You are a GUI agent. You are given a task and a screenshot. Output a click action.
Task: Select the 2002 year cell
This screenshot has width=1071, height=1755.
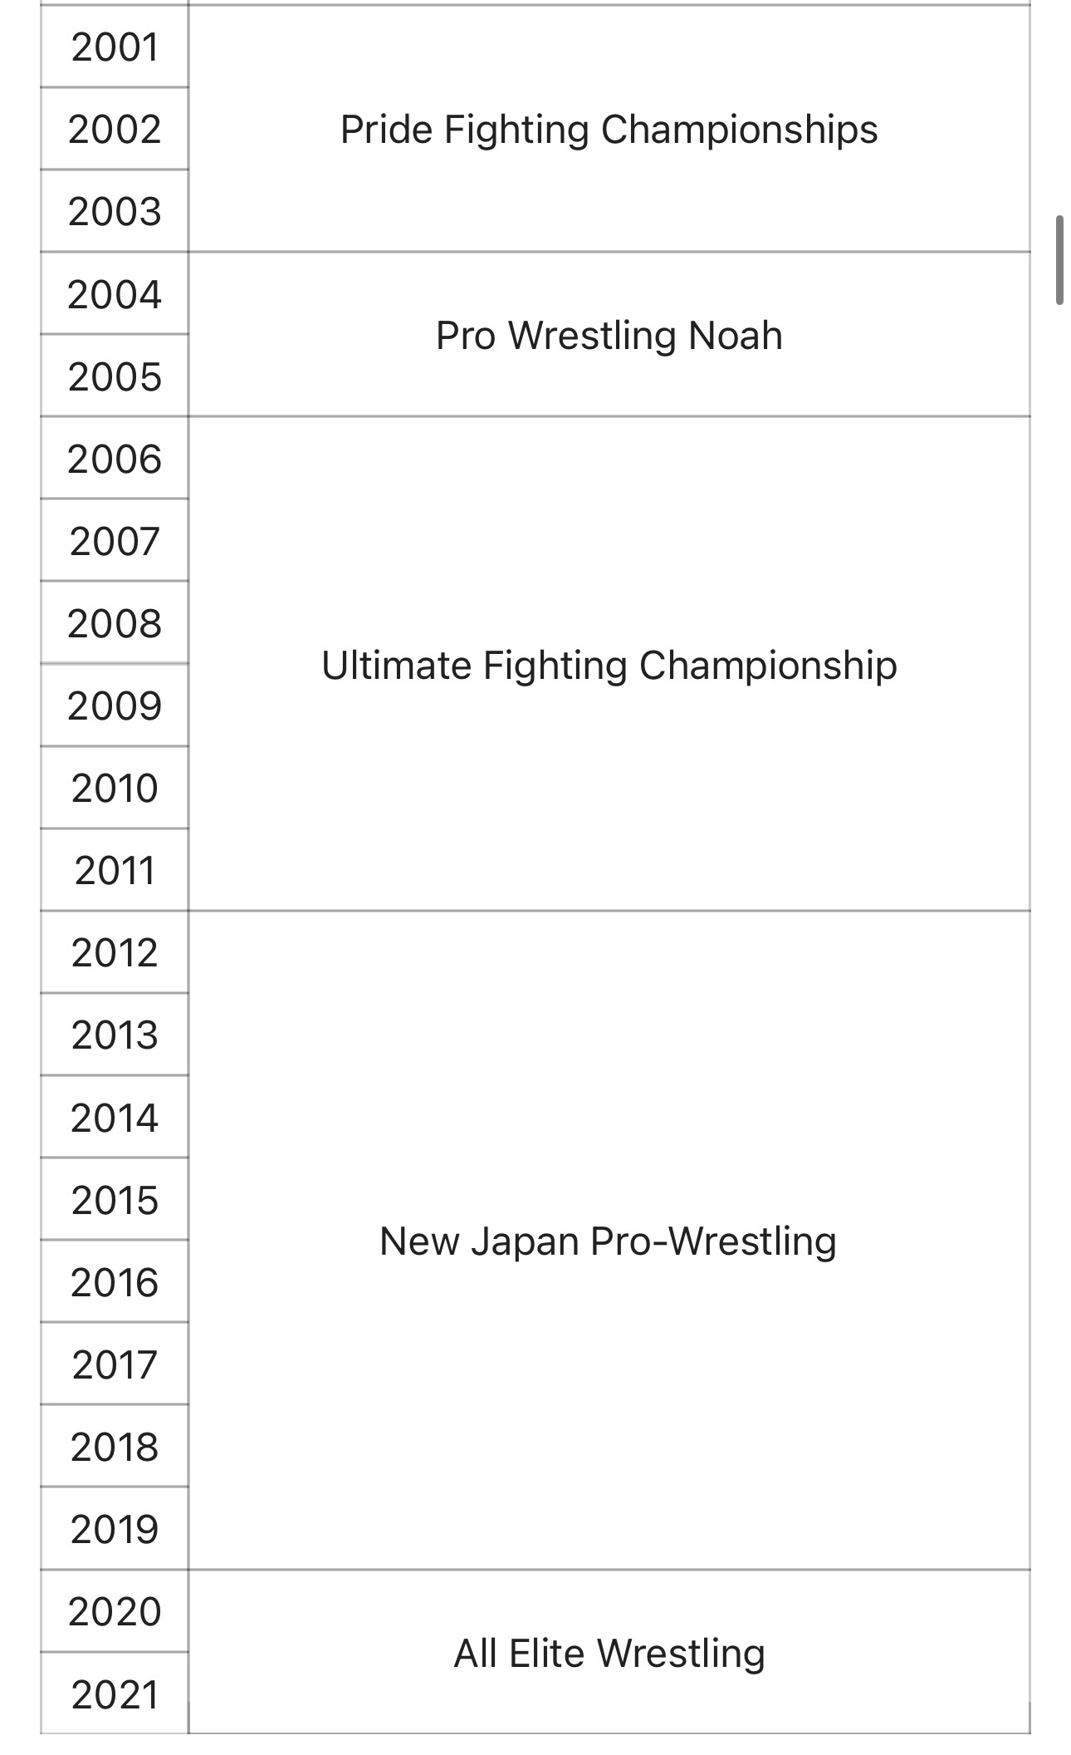pos(115,130)
